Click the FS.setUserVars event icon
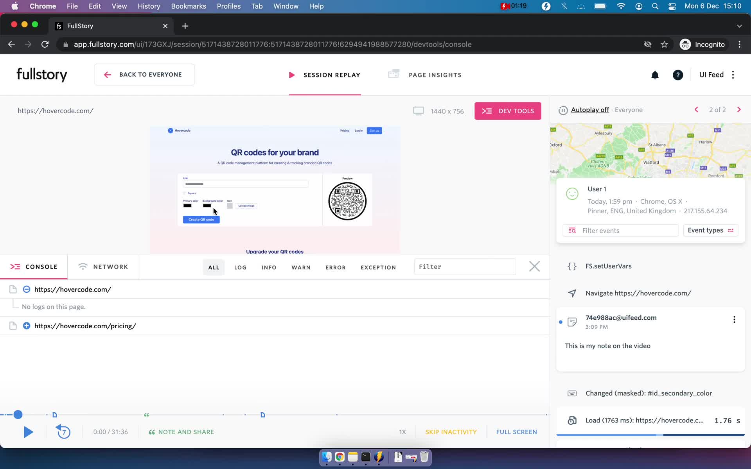Viewport: 751px width, 469px height. [572, 266]
